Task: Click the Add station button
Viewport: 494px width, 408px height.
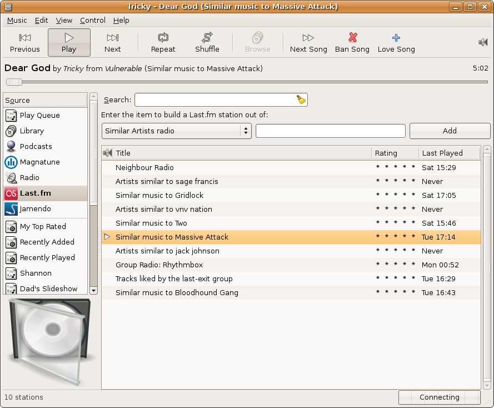Action: tap(450, 131)
